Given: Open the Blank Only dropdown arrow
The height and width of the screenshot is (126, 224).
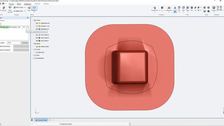Looking at the screenshot, I should [x=25, y=11].
